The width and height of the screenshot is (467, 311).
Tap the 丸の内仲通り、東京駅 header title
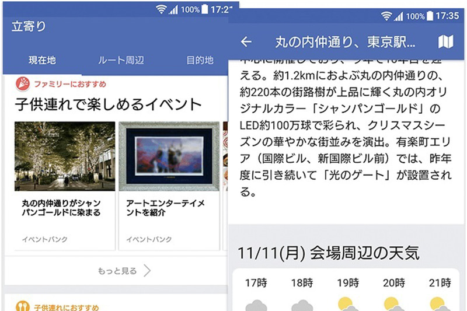345,42
